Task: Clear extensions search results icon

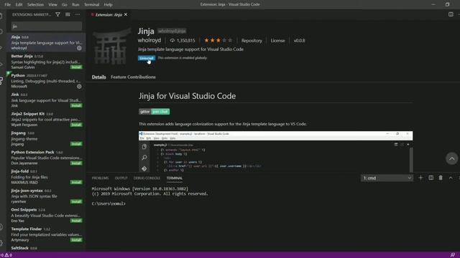Action: pyautogui.click(x=68, y=14)
